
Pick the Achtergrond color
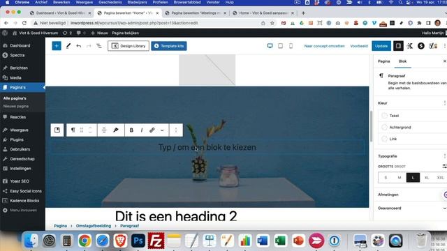point(413,127)
